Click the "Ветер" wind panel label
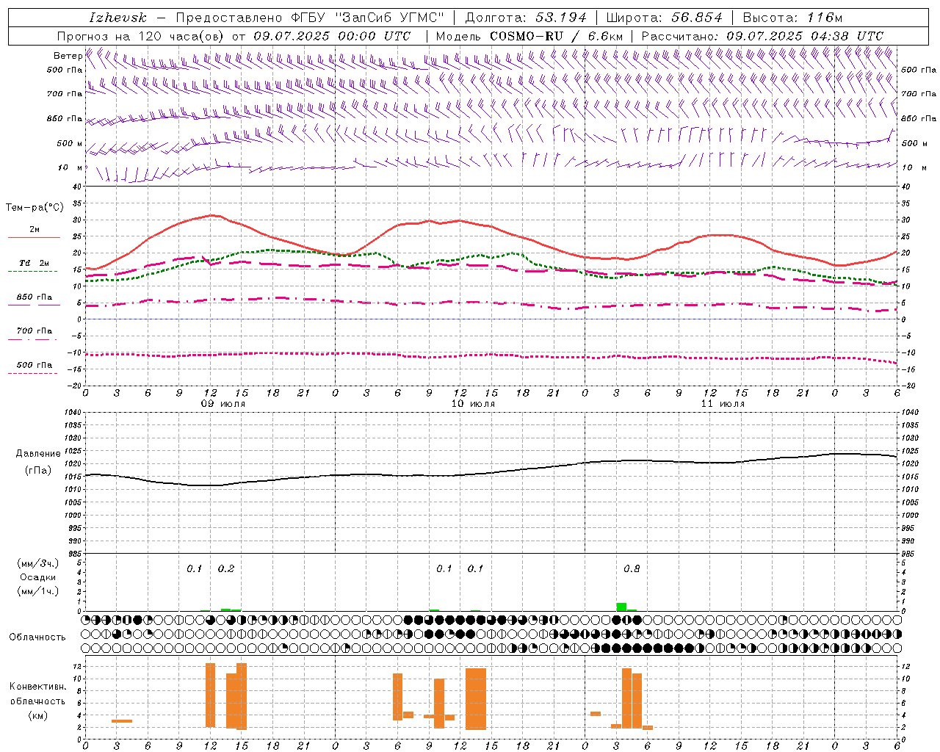The width and height of the screenshot is (940, 752). [x=68, y=56]
